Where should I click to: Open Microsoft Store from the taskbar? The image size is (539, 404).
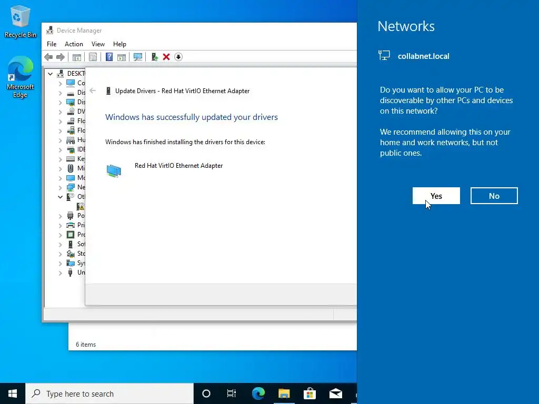310,393
